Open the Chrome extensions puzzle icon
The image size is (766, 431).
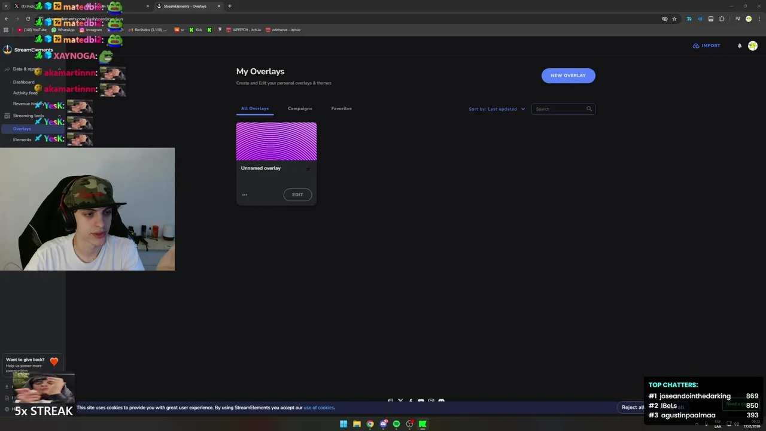(x=722, y=19)
